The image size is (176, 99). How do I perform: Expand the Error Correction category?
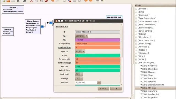tap(136, 40)
